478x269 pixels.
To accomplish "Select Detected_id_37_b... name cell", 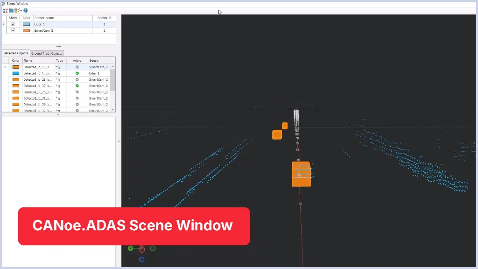I will click(x=39, y=86).
